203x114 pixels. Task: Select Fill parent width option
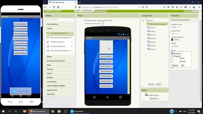pyautogui.click(x=172, y=56)
